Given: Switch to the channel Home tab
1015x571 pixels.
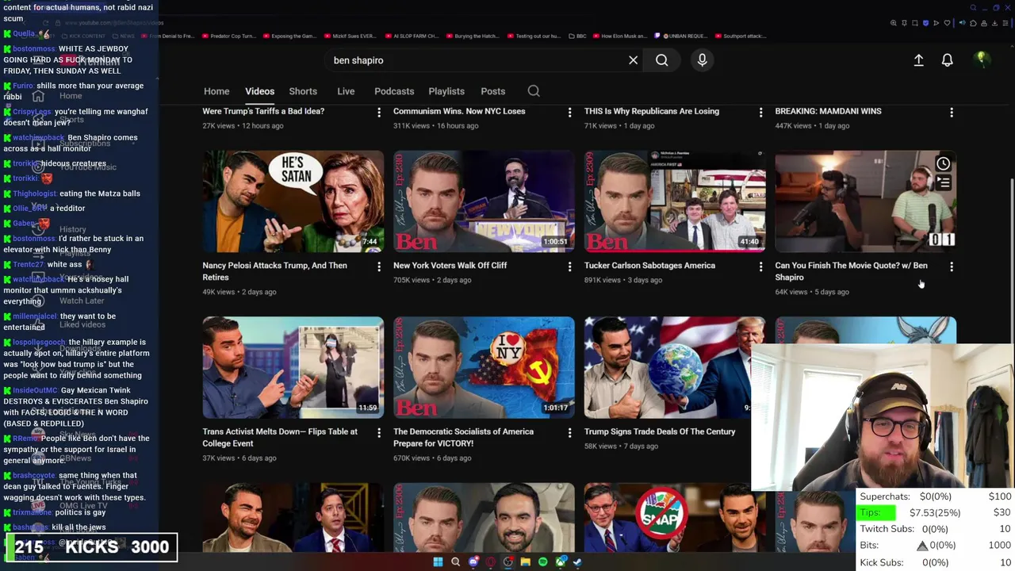Looking at the screenshot, I should pyautogui.click(x=216, y=91).
